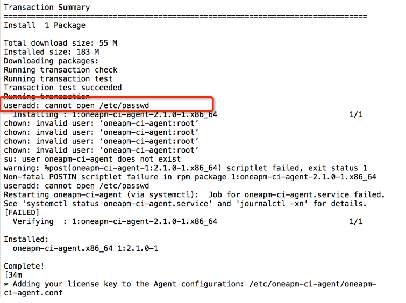Click 'Running transaction check' line
The height and width of the screenshot is (303, 406).
(60, 70)
